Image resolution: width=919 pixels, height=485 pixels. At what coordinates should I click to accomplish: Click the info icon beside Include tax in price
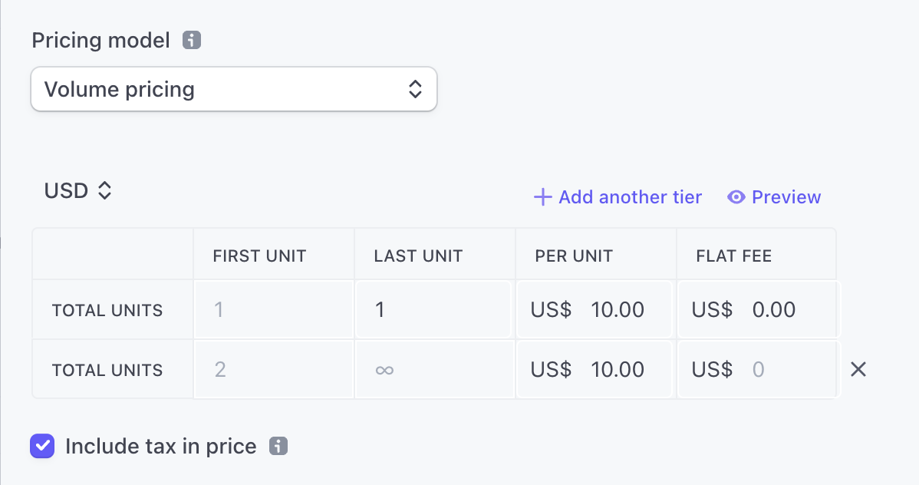[x=278, y=446]
